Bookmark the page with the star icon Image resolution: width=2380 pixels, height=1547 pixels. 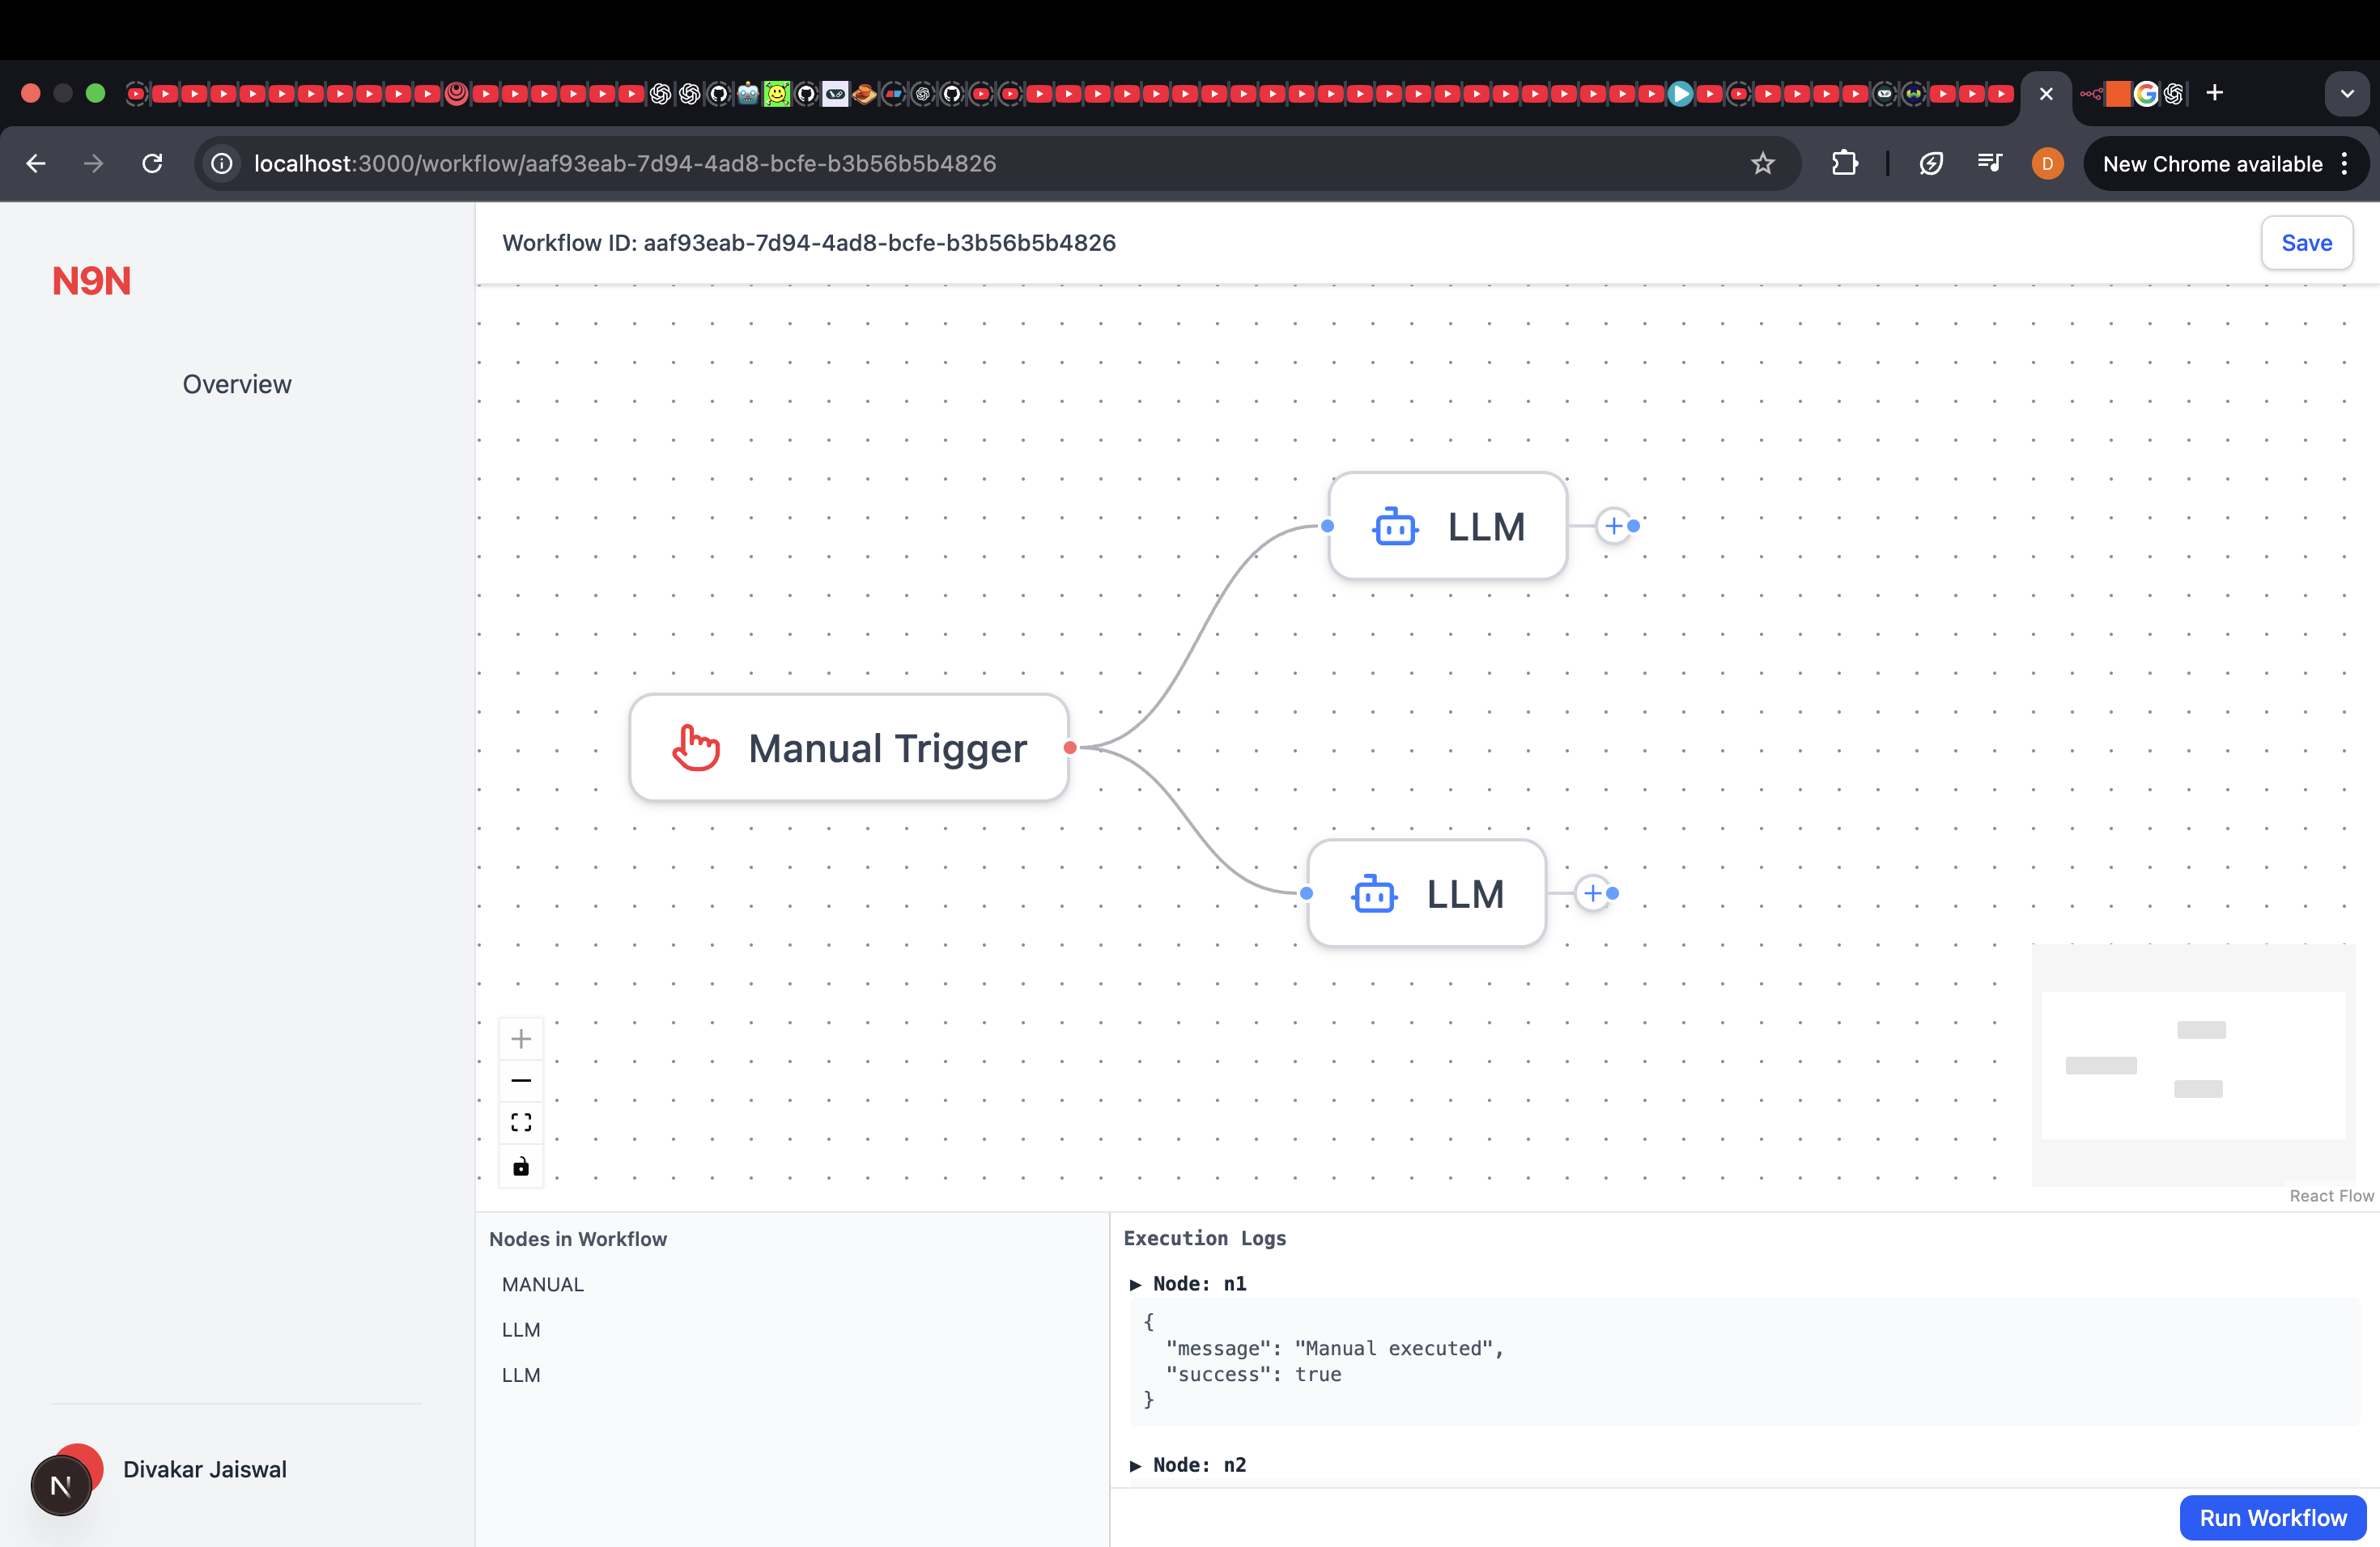click(x=1763, y=164)
